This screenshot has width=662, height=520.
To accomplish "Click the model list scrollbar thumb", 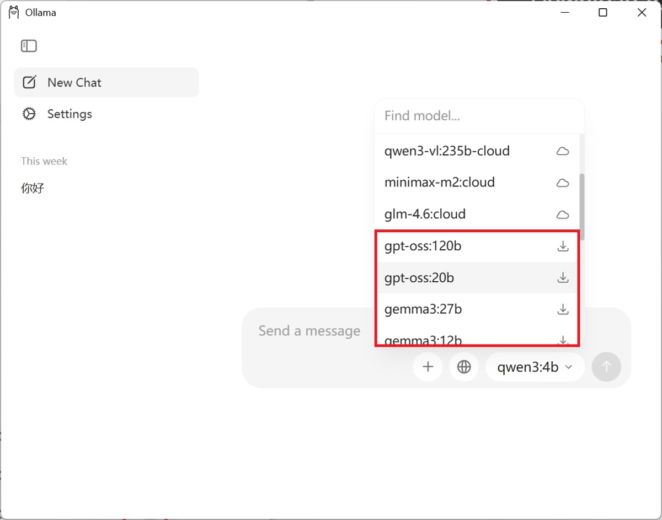I will (x=582, y=207).
